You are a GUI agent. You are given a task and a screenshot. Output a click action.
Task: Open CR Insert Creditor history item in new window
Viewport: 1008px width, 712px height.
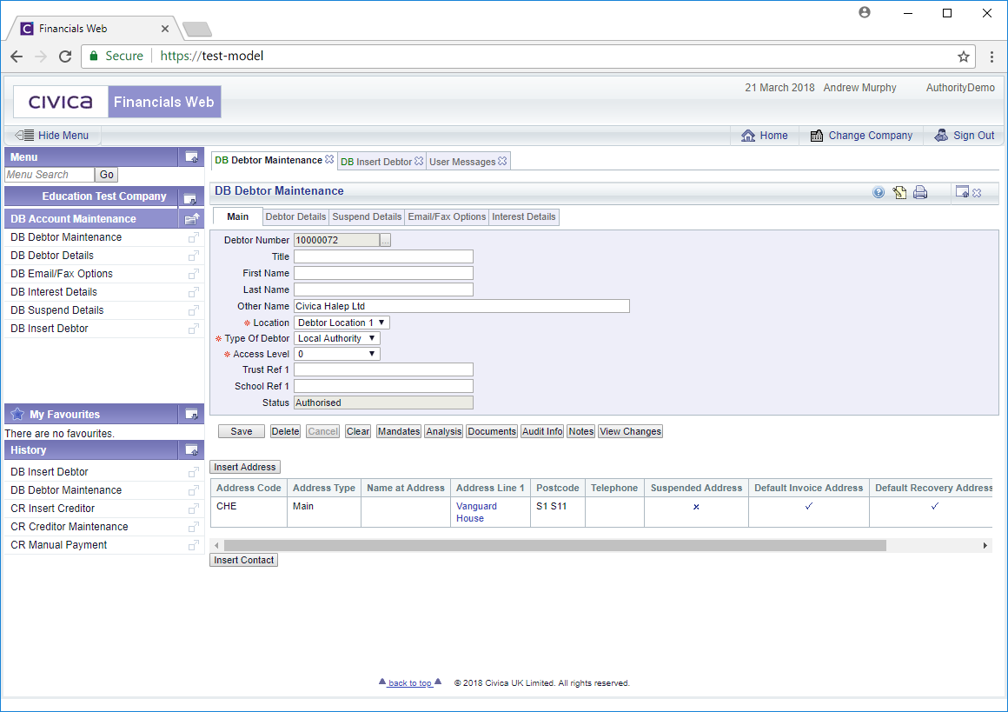(194, 509)
